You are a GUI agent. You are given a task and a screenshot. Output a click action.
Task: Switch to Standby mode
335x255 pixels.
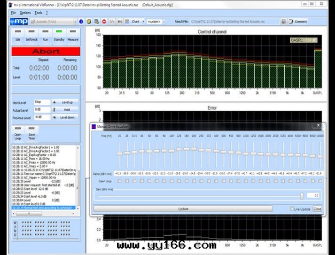[59, 35]
